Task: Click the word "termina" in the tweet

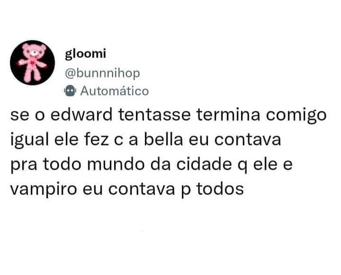Action: (228, 115)
